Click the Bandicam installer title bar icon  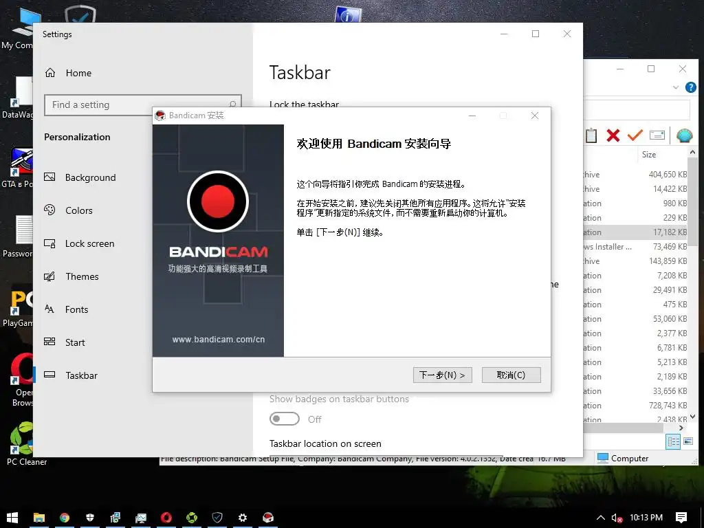pyautogui.click(x=159, y=115)
